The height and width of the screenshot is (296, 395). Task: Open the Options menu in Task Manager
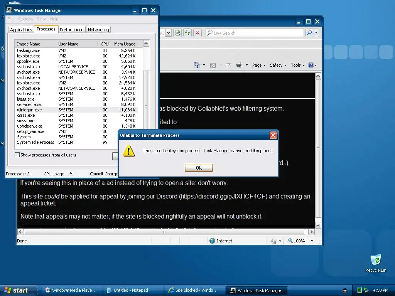25,19
